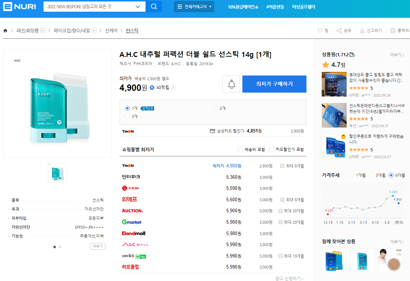This screenshot has width=410, height=281.
Task: Click the price alert bell icon
Action: [x=231, y=84]
